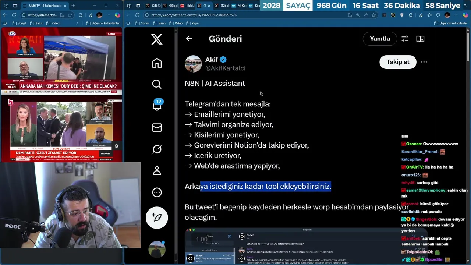Open the post's three-dot more menu
471x265 pixels.
point(424,62)
